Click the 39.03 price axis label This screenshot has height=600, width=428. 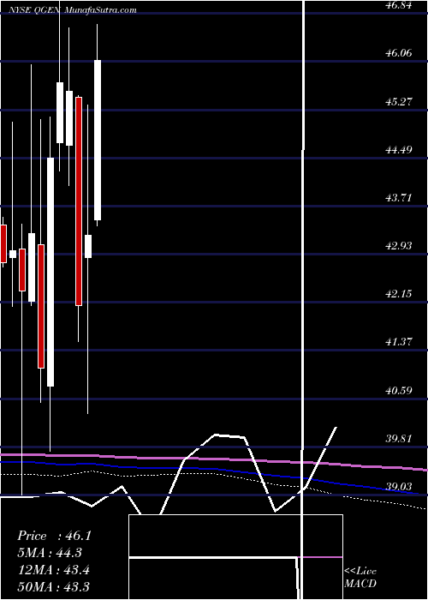pos(400,487)
